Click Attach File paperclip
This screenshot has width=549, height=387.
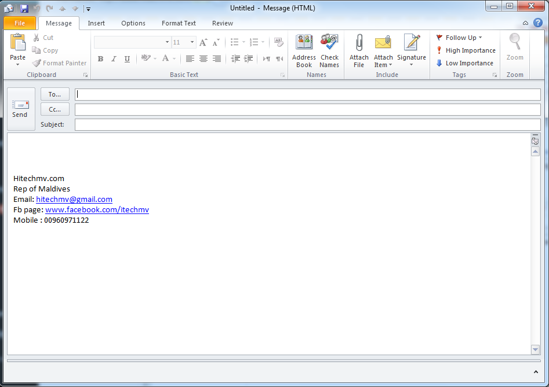[x=359, y=51]
